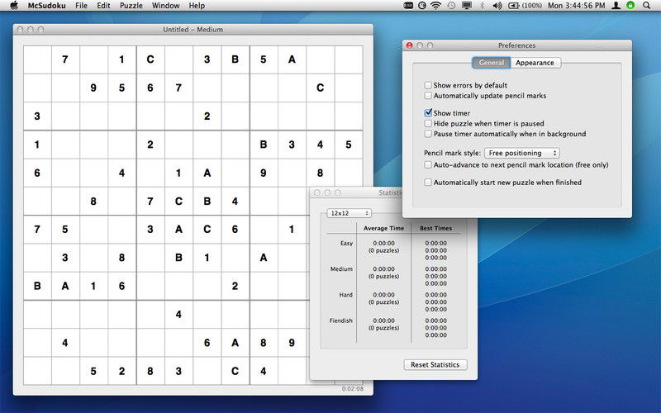
Task: Enable Automatically start new puzzle when finished
Action: [x=428, y=182]
